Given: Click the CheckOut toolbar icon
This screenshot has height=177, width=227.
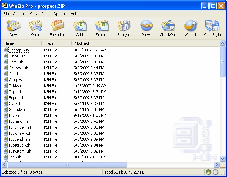Looking at the screenshot, I should [x=168, y=26].
